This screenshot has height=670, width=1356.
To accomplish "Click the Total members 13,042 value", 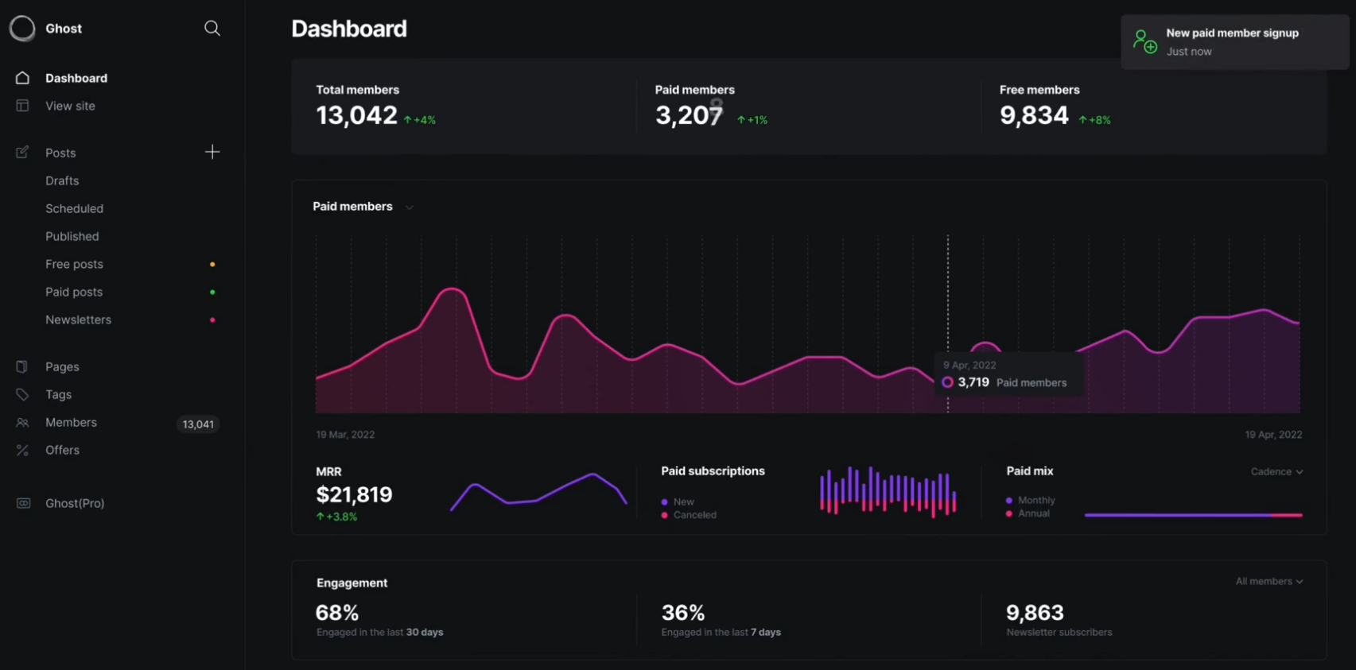I will click(356, 115).
